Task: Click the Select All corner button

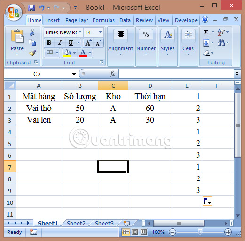Action: [10, 86]
